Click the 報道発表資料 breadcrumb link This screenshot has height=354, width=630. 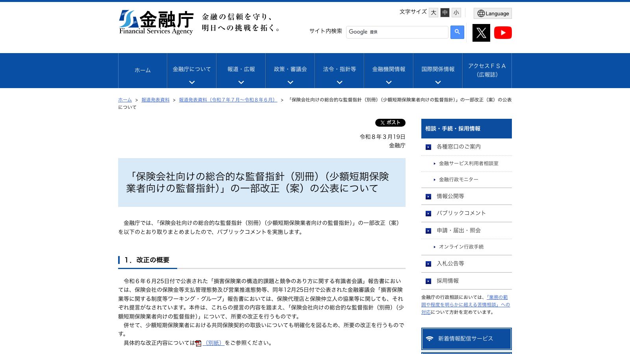(x=156, y=100)
